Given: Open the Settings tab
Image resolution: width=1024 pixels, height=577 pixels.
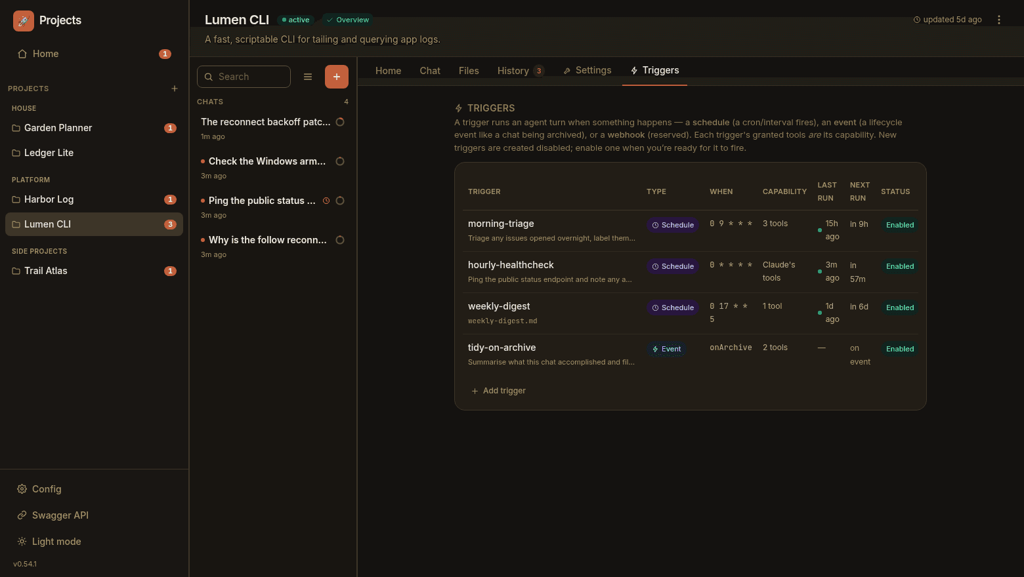Looking at the screenshot, I should (x=587, y=70).
